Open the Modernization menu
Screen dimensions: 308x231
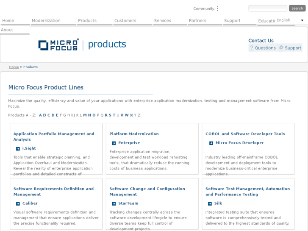point(46,20)
